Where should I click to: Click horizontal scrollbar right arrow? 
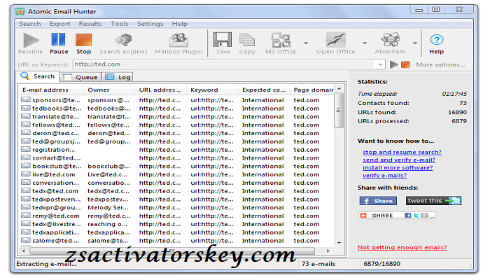coord(328,251)
